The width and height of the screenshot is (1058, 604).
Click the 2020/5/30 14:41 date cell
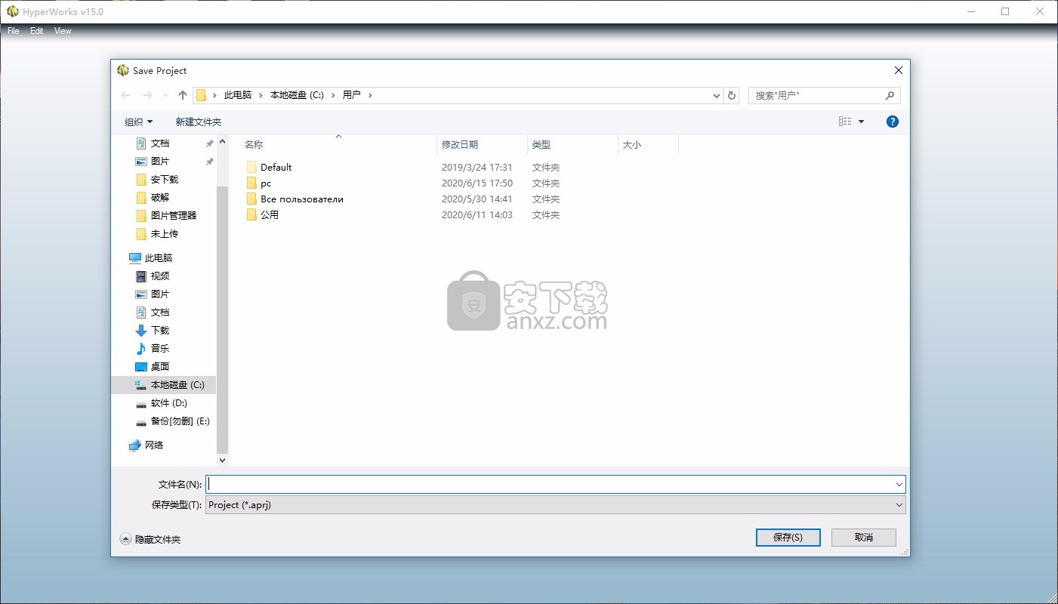pos(477,199)
